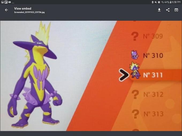Tap the Flipboard notification icon
The height and width of the screenshot is (136, 182).
pyautogui.click(x=6, y=2)
